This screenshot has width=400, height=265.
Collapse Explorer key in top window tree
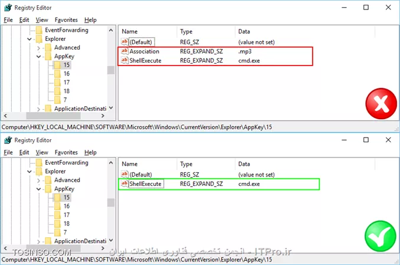[x=29, y=39]
